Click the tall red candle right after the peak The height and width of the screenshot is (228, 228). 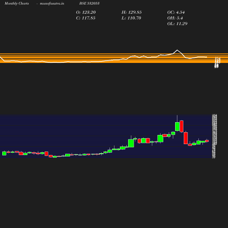(181, 126)
